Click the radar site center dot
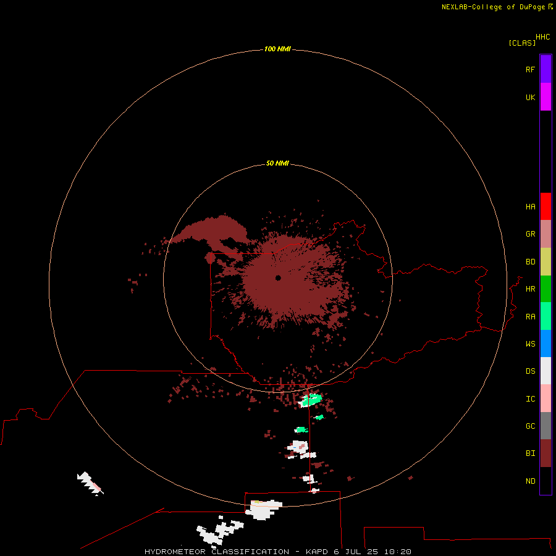This screenshot has height=556, width=556. pyautogui.click(x=278, y=278)
